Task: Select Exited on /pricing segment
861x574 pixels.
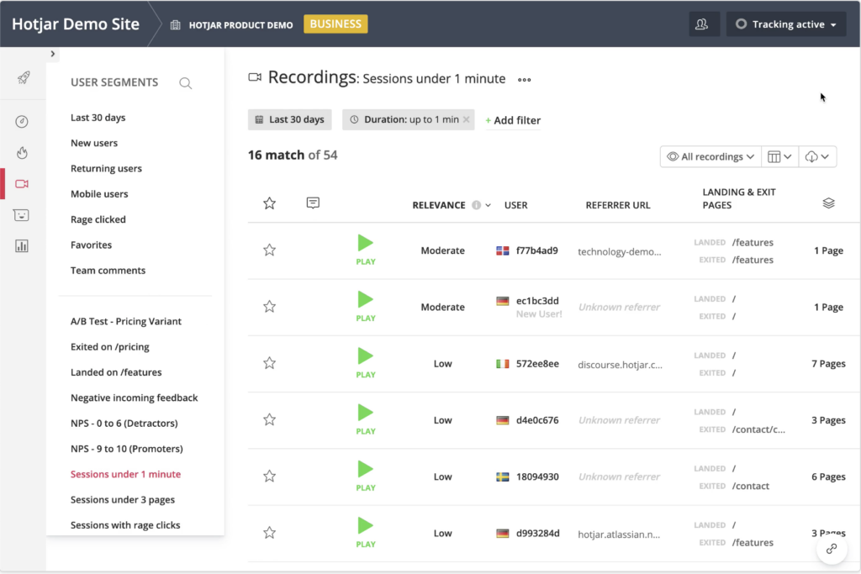Action: (x=110, y=347)
